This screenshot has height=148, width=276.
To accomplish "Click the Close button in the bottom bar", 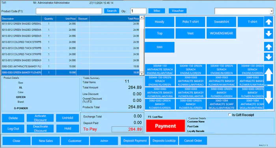I will click(x=17, y=141).
